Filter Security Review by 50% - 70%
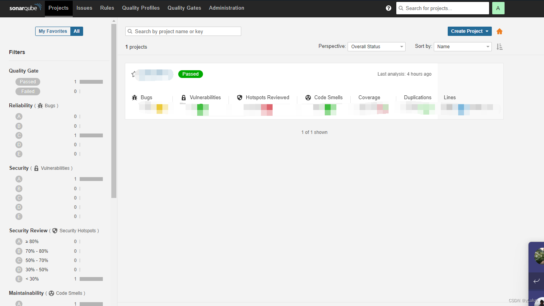Image resolution: width=544 pixels, height=306 pixels. (x=32, y=260)
